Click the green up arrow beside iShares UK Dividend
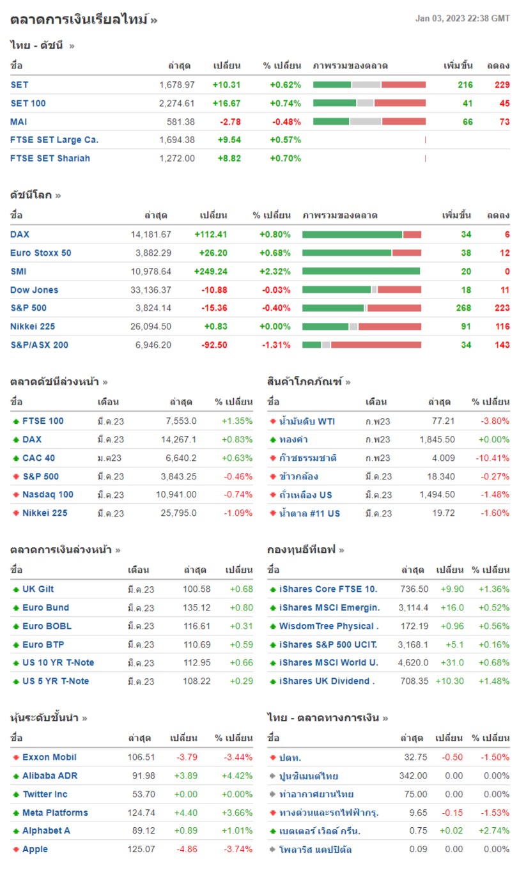The width and height of the screenshot is (526, 870). click(x=273, y=681)
